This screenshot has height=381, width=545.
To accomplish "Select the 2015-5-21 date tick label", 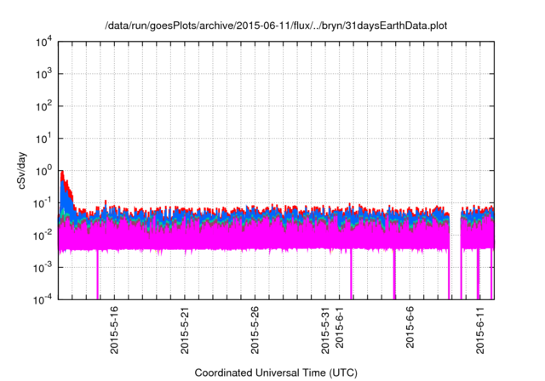I will 186,332.
